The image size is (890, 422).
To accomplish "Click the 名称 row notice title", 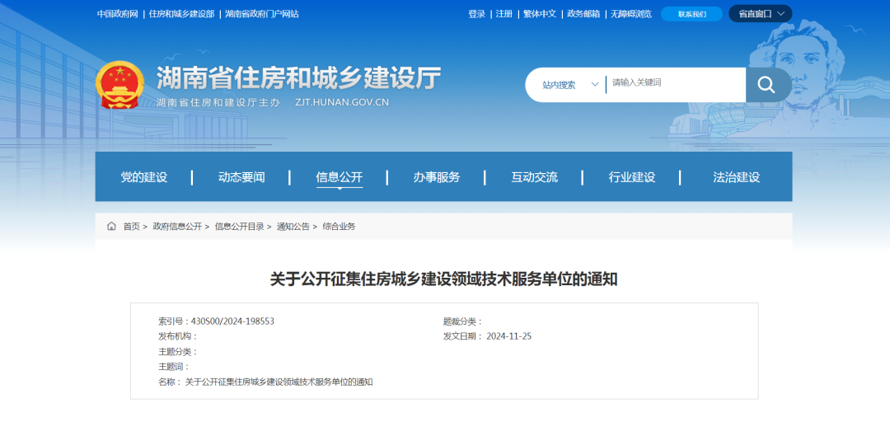I will click(279, 382).
